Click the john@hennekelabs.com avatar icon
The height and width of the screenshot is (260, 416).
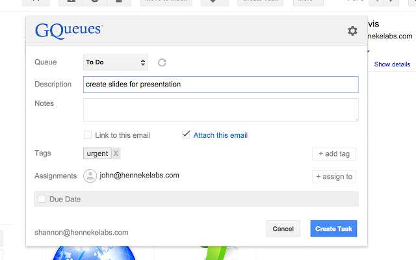point(90,175)
